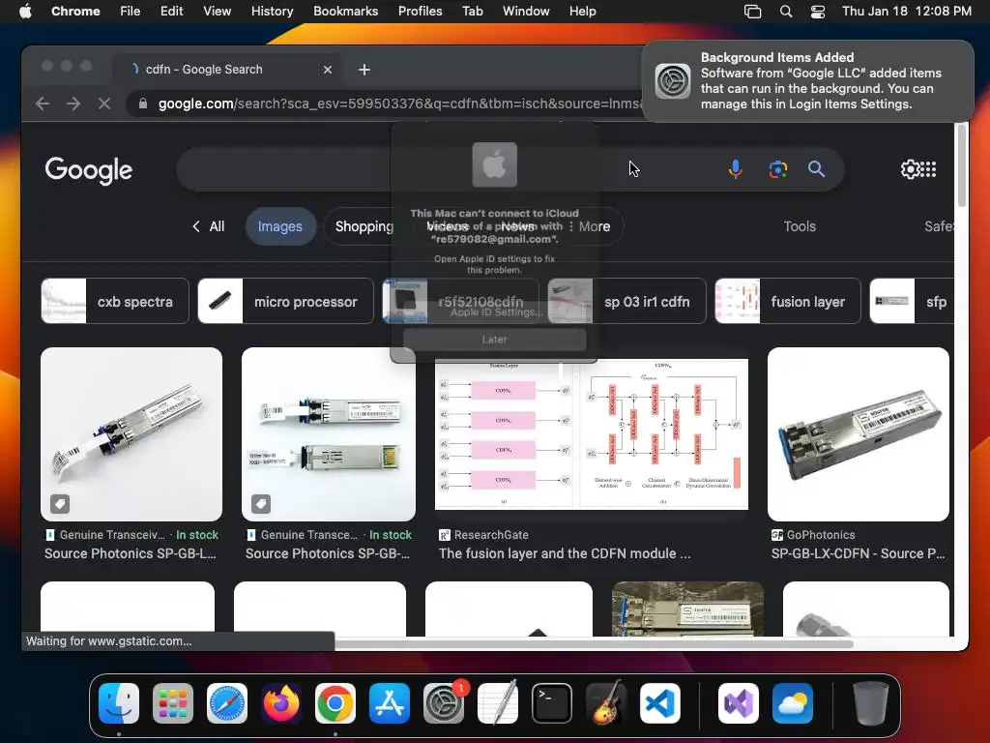Close the cdfn - Google Search tab
Viewport: 990px width, 743px height.
point(327,70)
